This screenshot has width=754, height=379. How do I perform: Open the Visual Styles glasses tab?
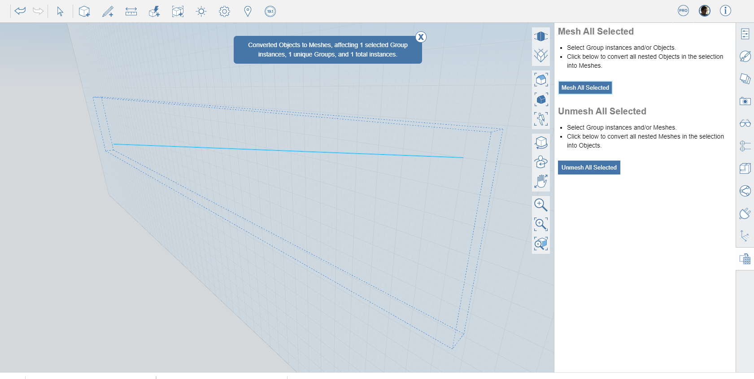click(745, 124)
